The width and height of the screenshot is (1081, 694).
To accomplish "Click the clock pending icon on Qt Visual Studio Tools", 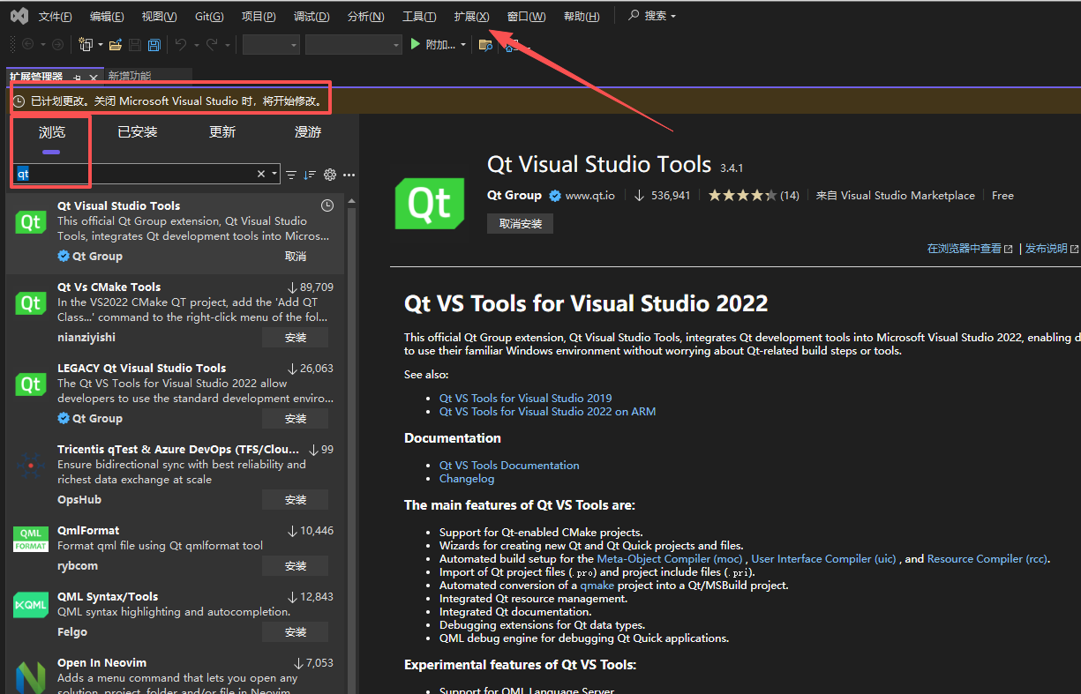I will pos(327,205).
